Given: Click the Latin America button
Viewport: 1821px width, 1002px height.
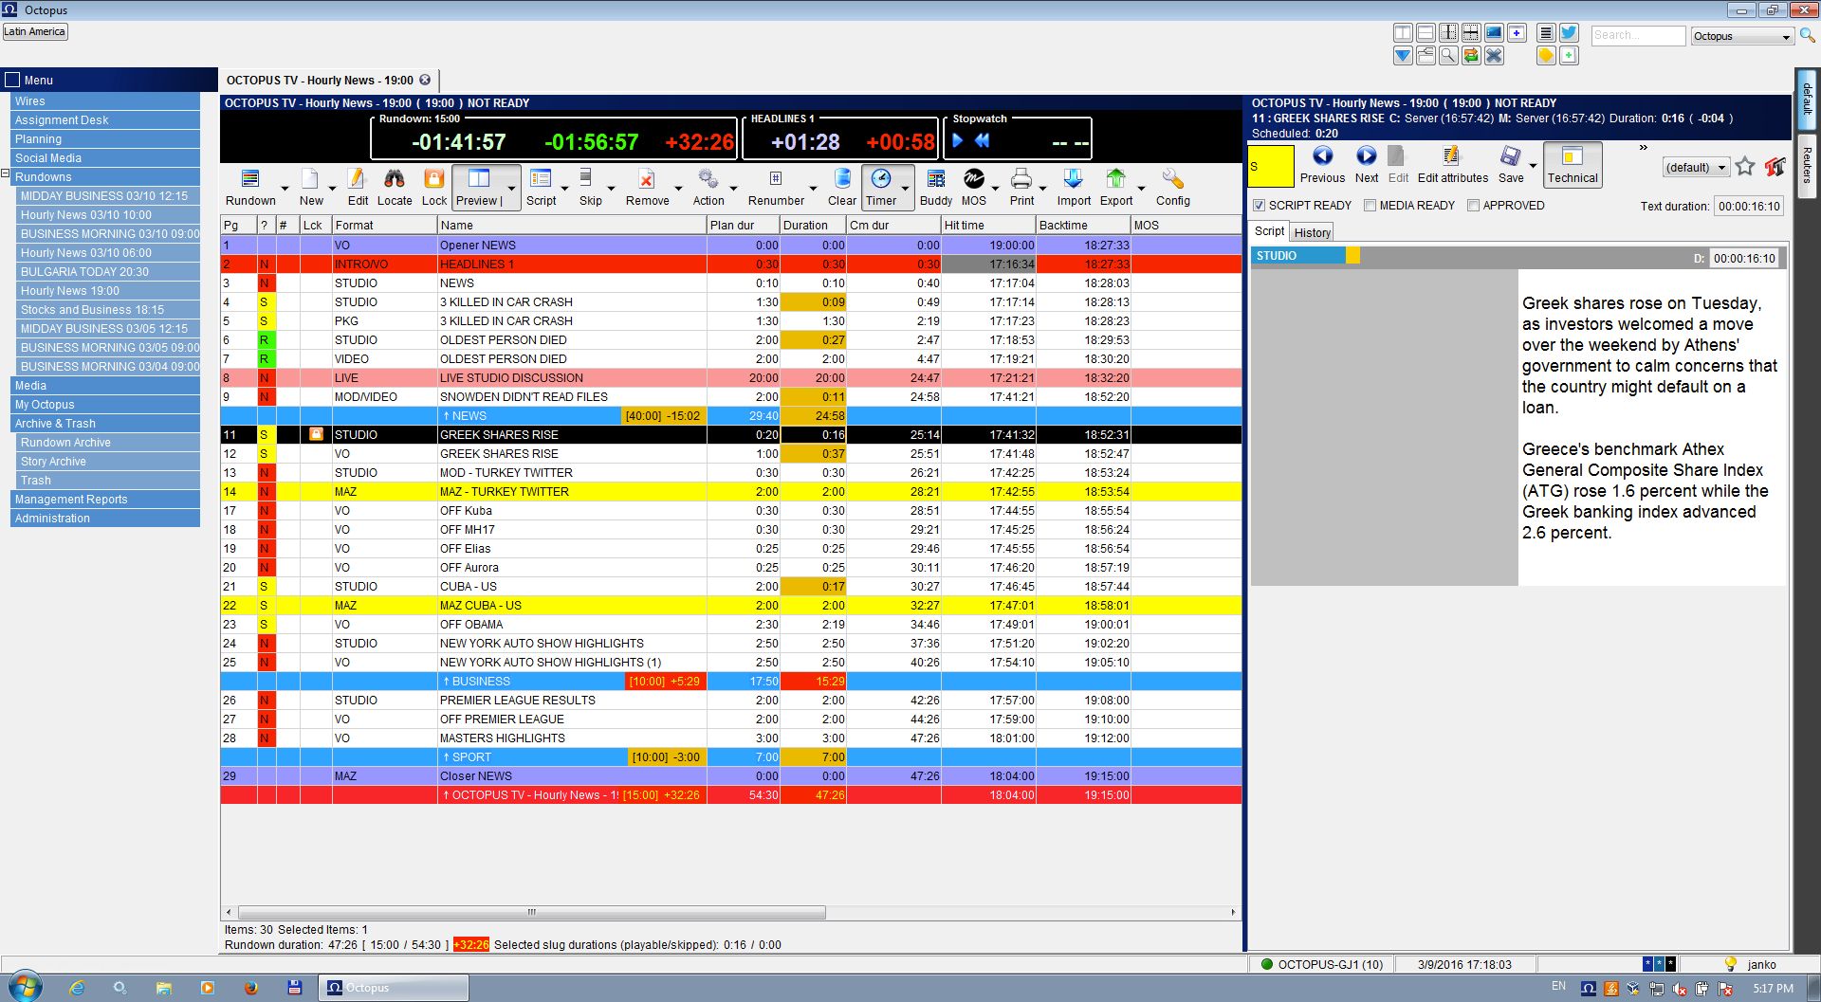Looking at the screenshot, I should tap(35, 31).
